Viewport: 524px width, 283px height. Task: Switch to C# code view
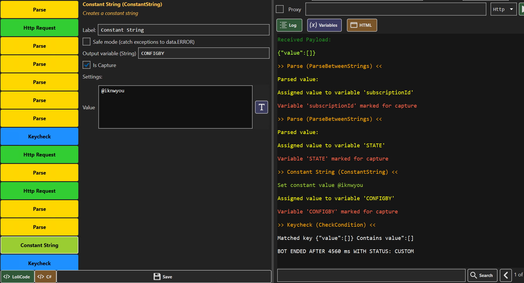pos(45,277)
